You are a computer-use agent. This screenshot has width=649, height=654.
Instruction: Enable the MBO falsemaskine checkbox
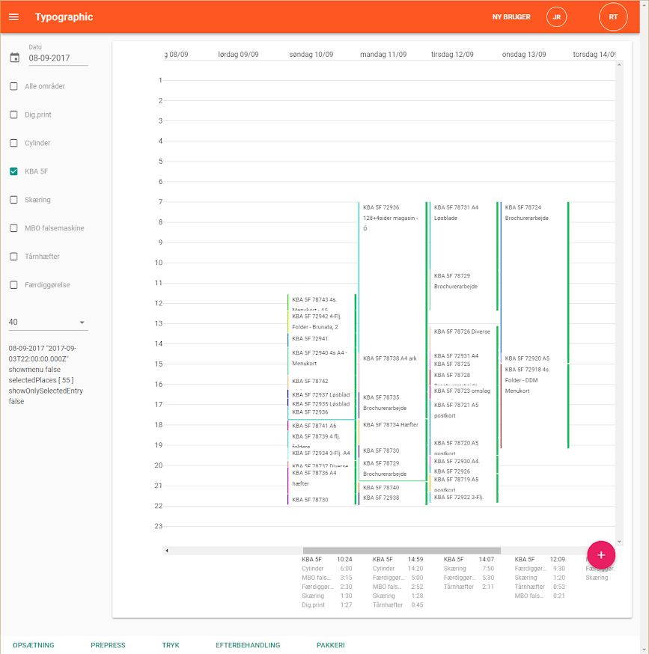pyautogui.click(x=13, y=228)
